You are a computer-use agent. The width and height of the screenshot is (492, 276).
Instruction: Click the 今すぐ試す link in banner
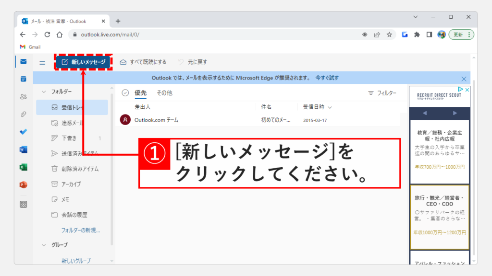(x=327, y=78)
